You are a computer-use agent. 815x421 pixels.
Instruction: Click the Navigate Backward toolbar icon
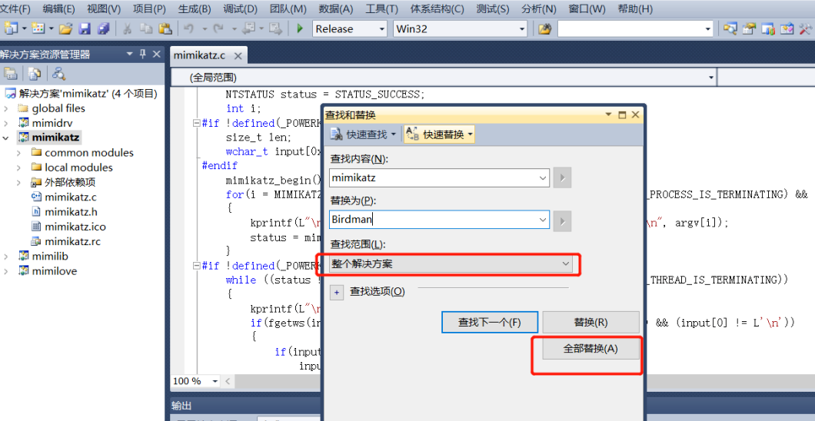click(x=248, y=28)
